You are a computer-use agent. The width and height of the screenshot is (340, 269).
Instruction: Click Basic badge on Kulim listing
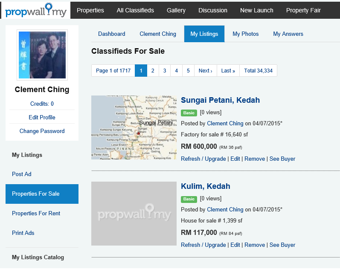coord(189,199)
